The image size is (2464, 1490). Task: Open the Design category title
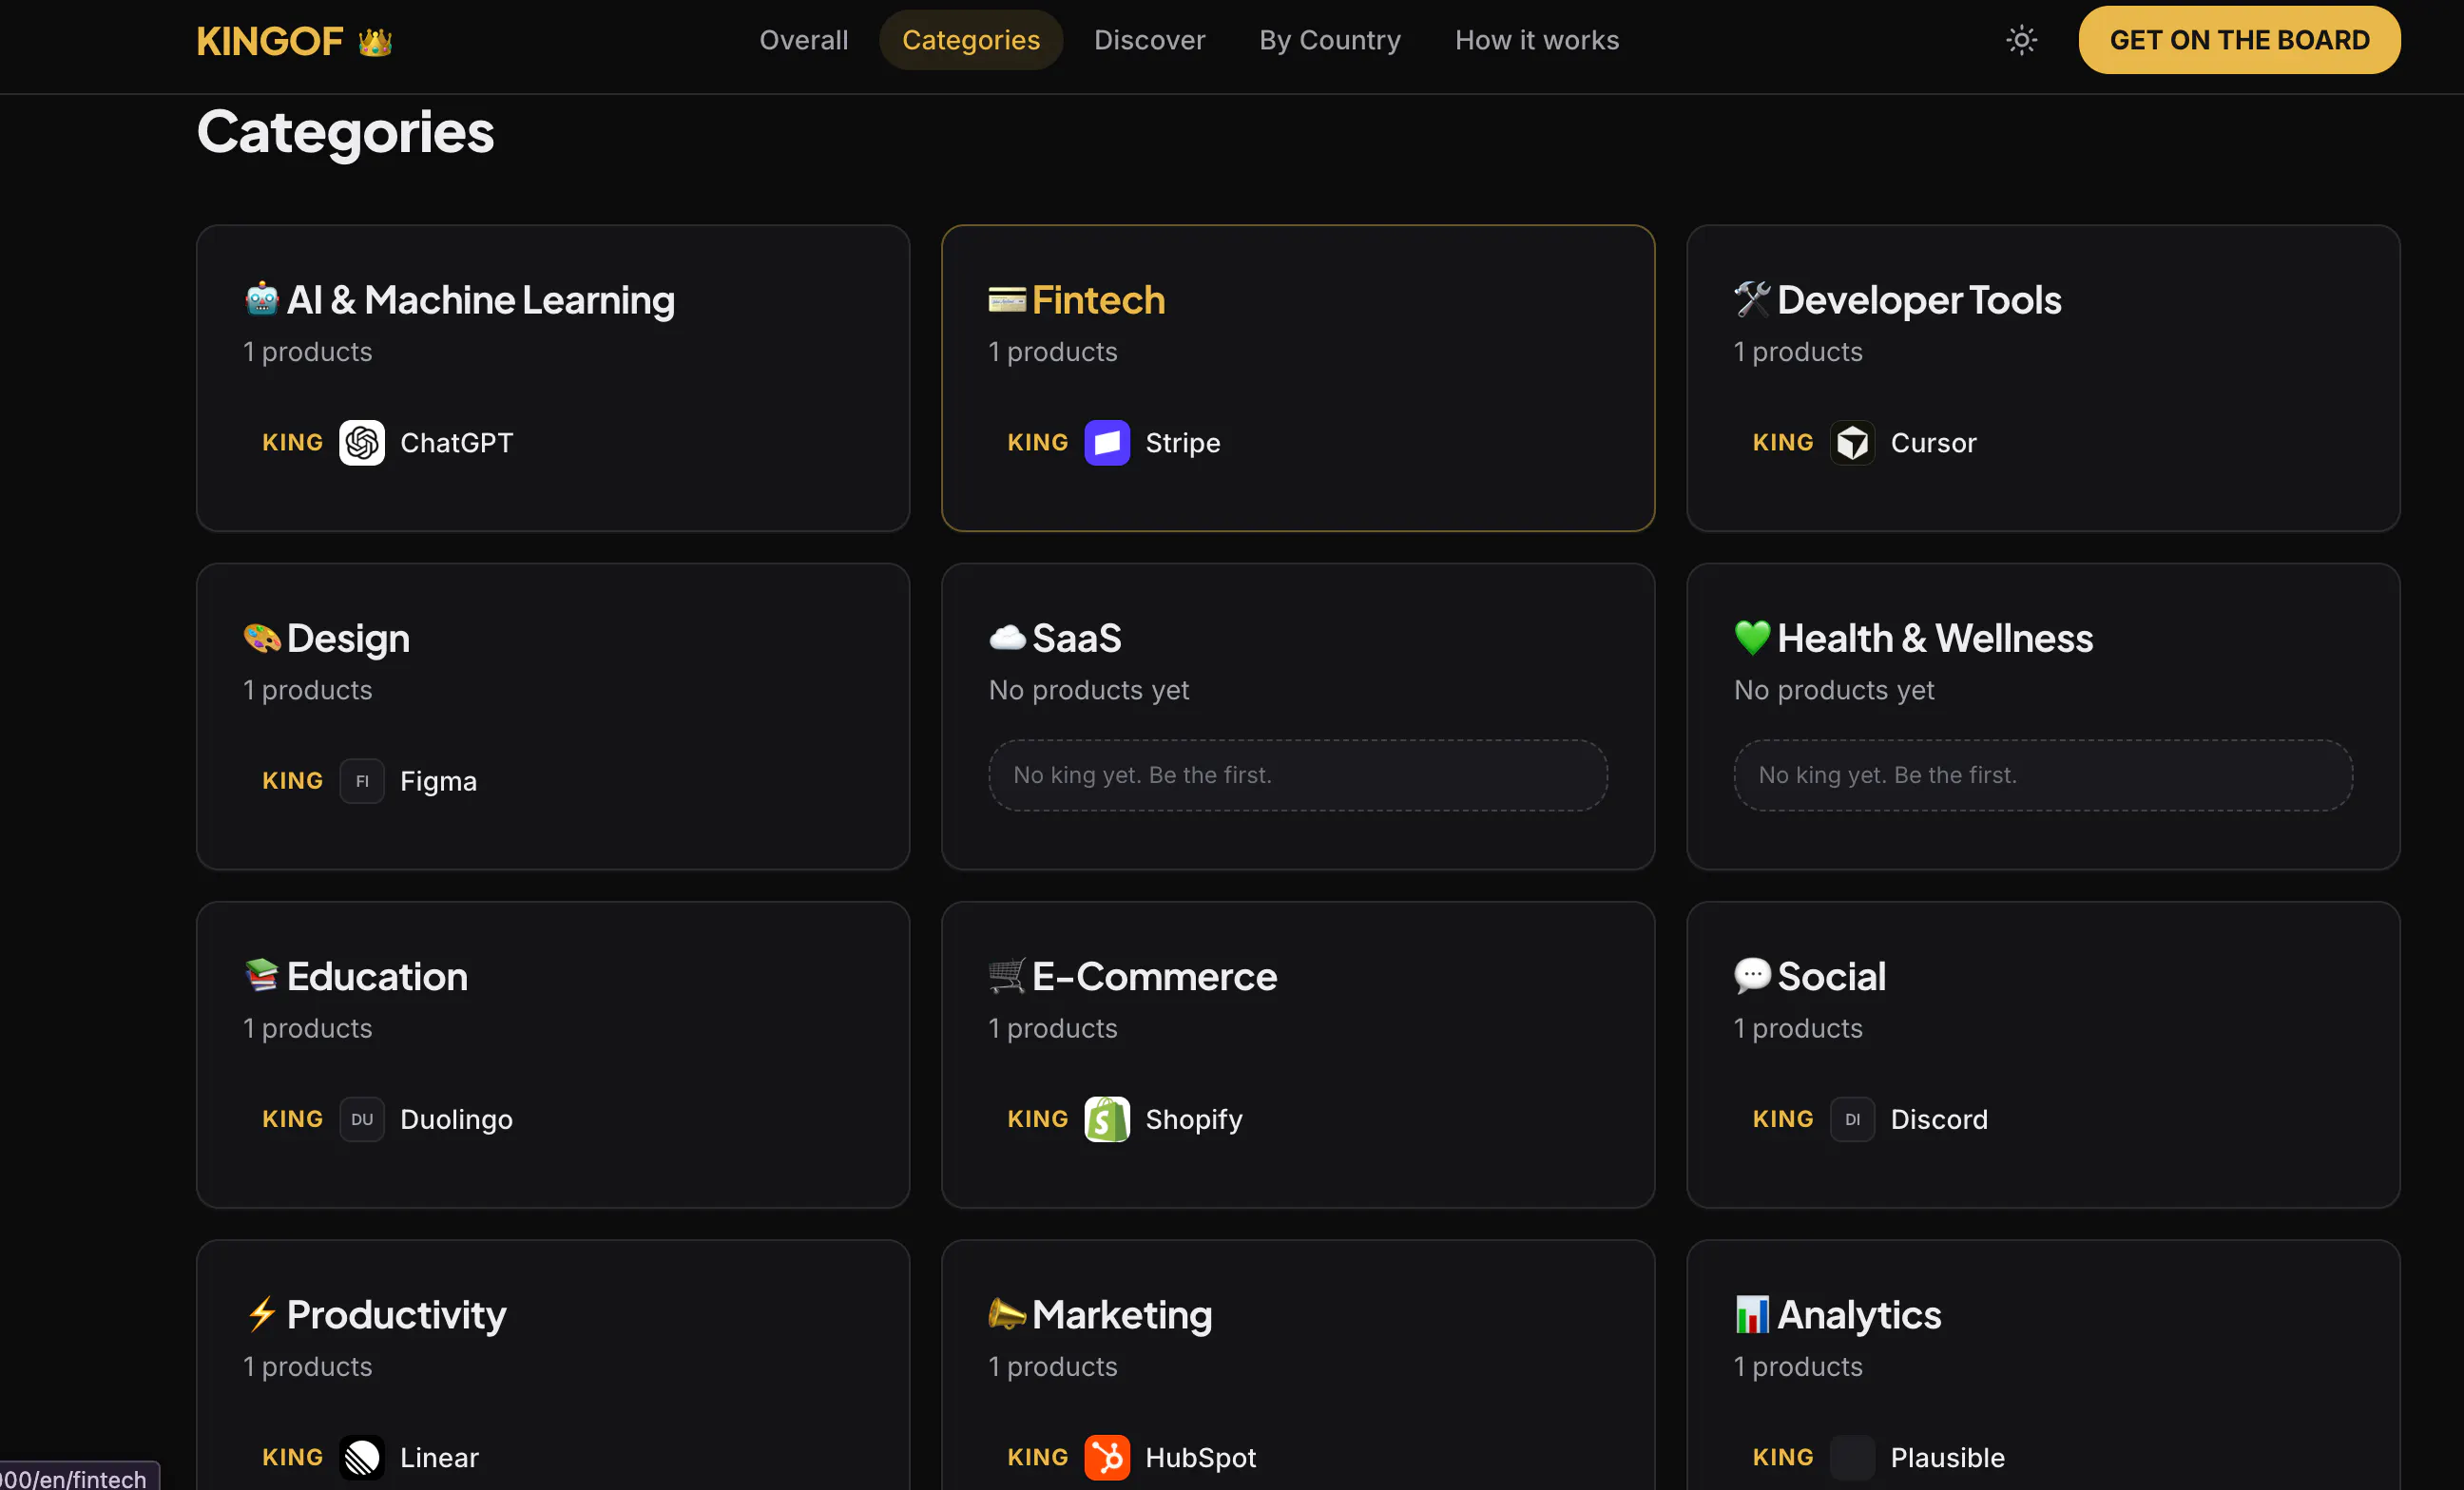(348, 639)
